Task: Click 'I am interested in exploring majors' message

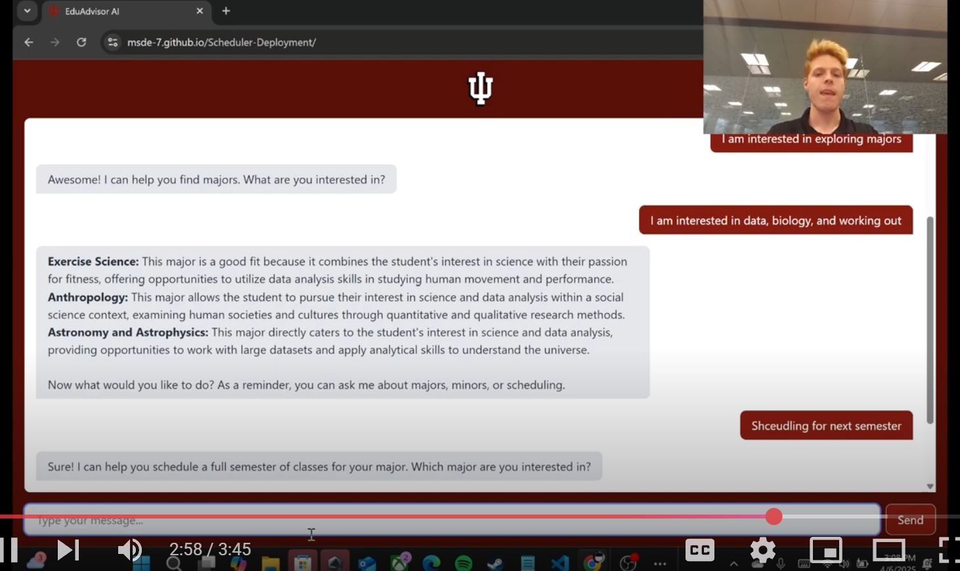Action: pos(812,139)
